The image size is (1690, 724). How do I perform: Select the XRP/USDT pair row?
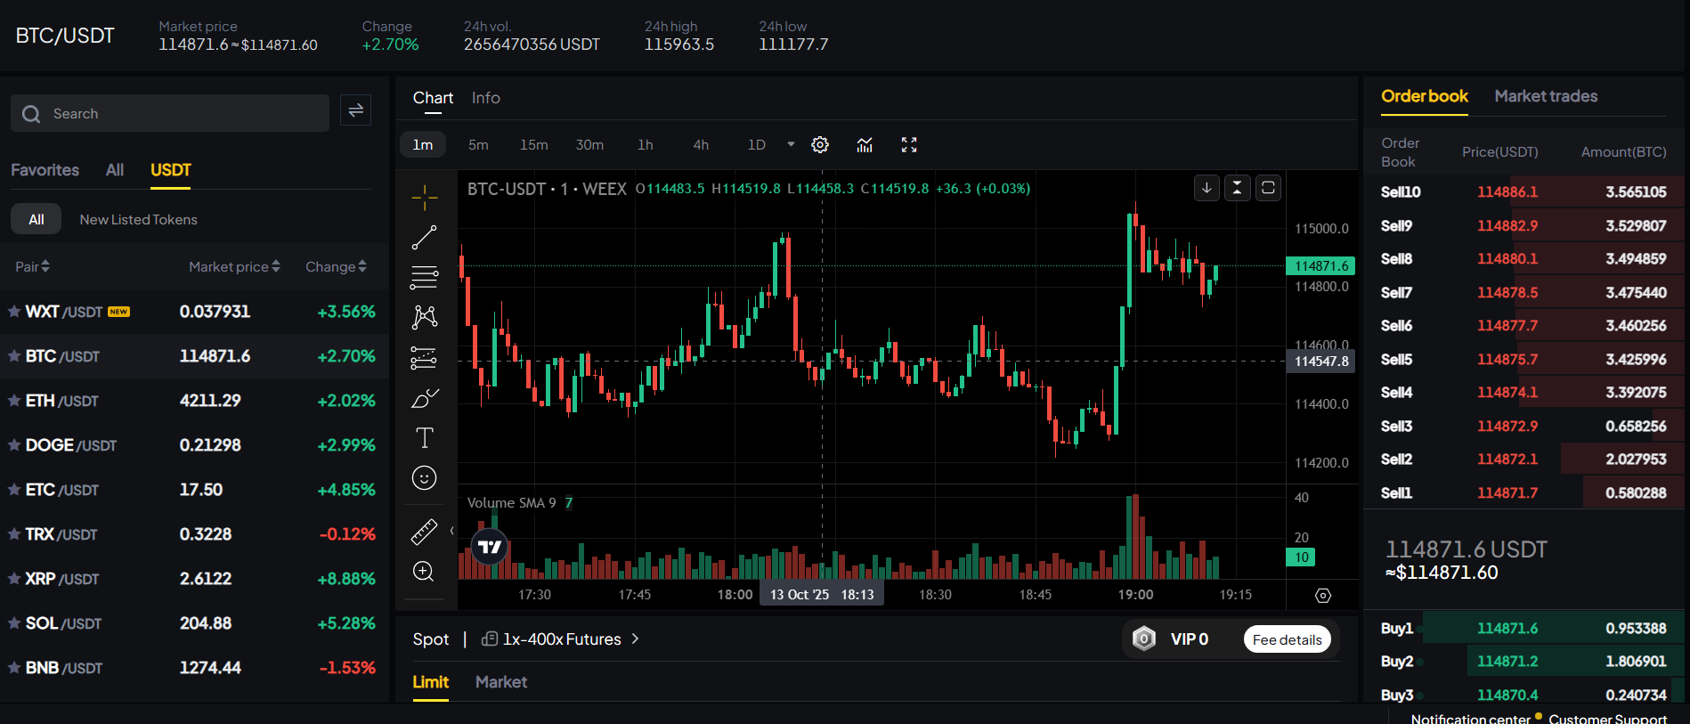point(194,579)
